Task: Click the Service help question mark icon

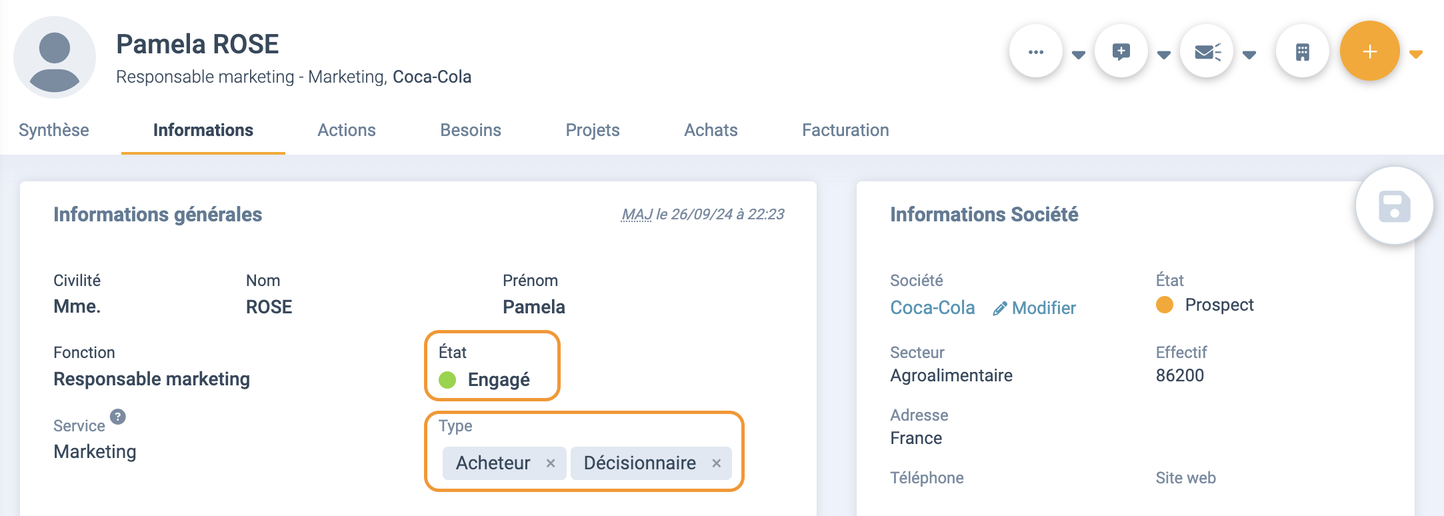Action: (x=118, y=417)
